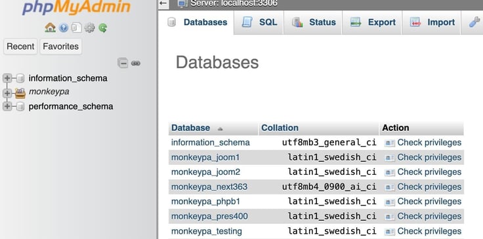Open monkeypa_joom1 database link
The height and width of the screenshot is (239, 483).
[205, 157]
